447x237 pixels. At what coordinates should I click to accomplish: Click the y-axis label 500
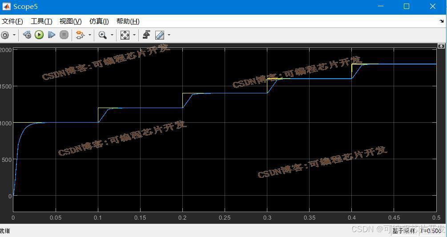(x=7, y=160)
